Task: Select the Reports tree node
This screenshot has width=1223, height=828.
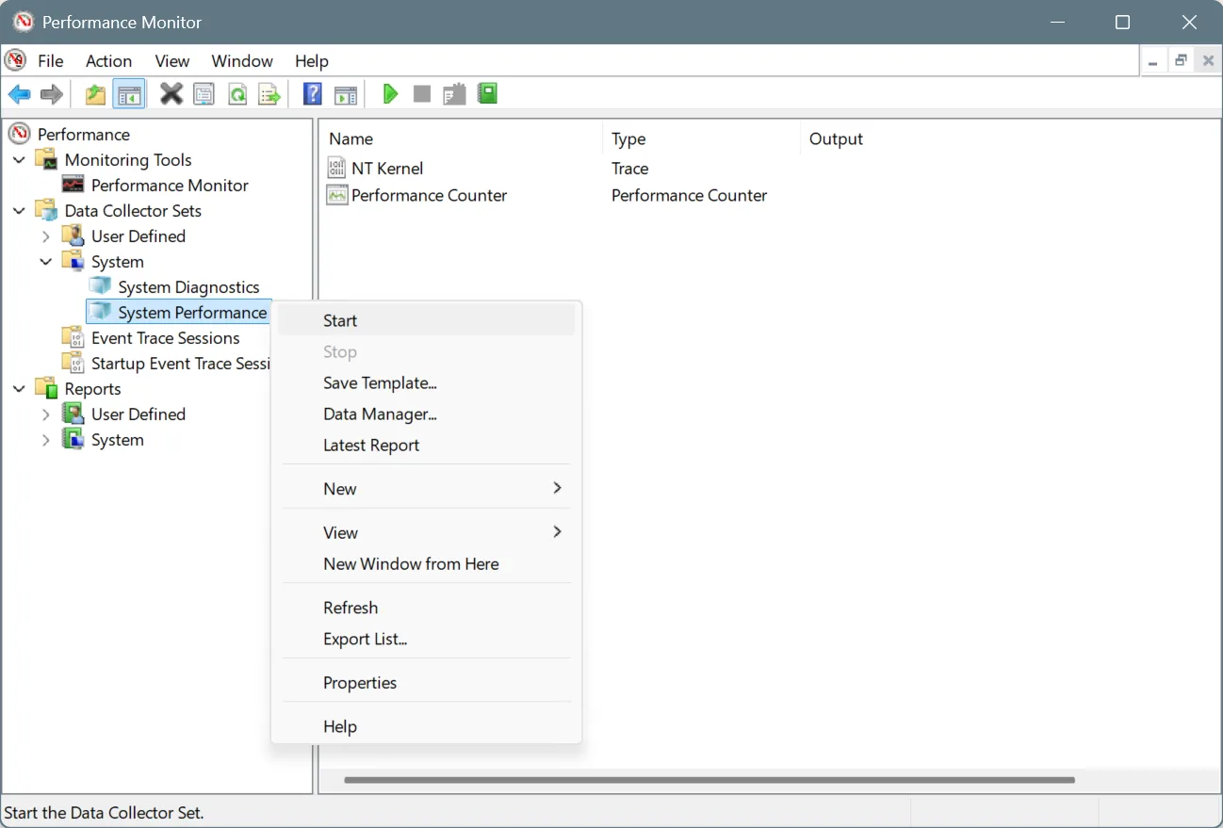Action: pos(92,388)
